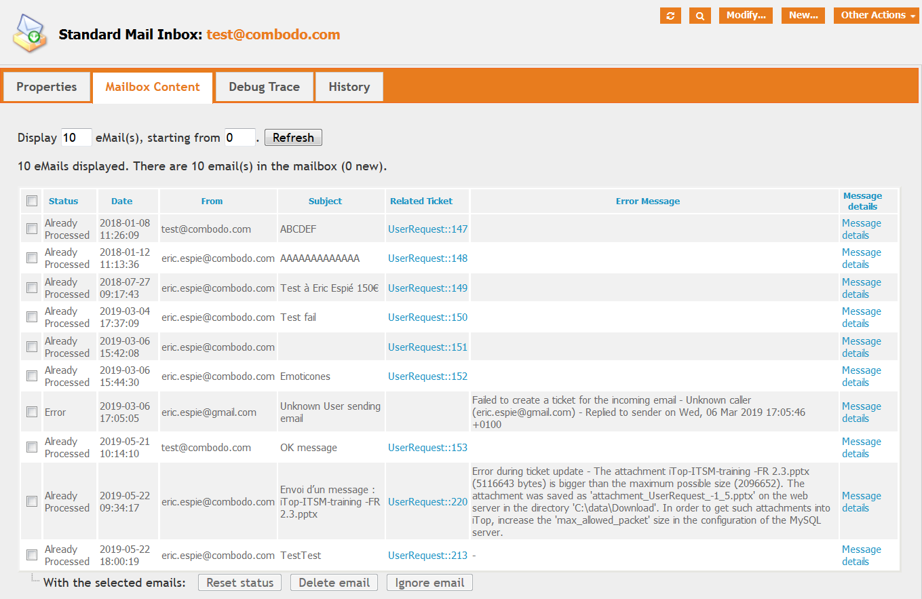The width and height of the screenshot is (922, 599).
Task: Switch to the Properties tab
Action: pyautogui.click(x=47, y=87)
